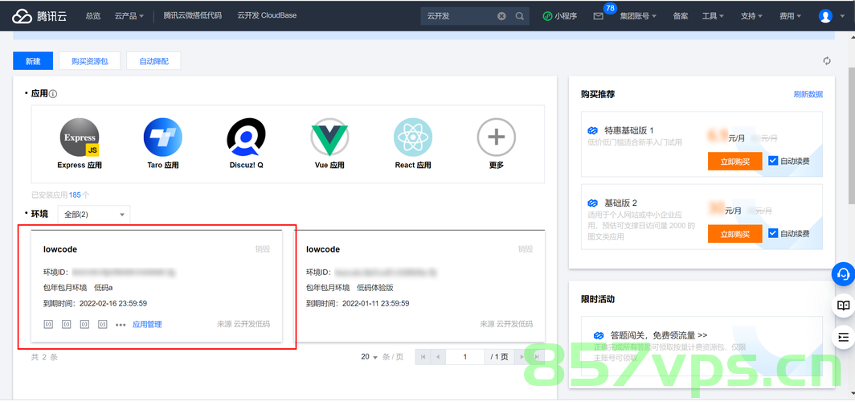Open 备案 in the top navigation

click(681, 16)
